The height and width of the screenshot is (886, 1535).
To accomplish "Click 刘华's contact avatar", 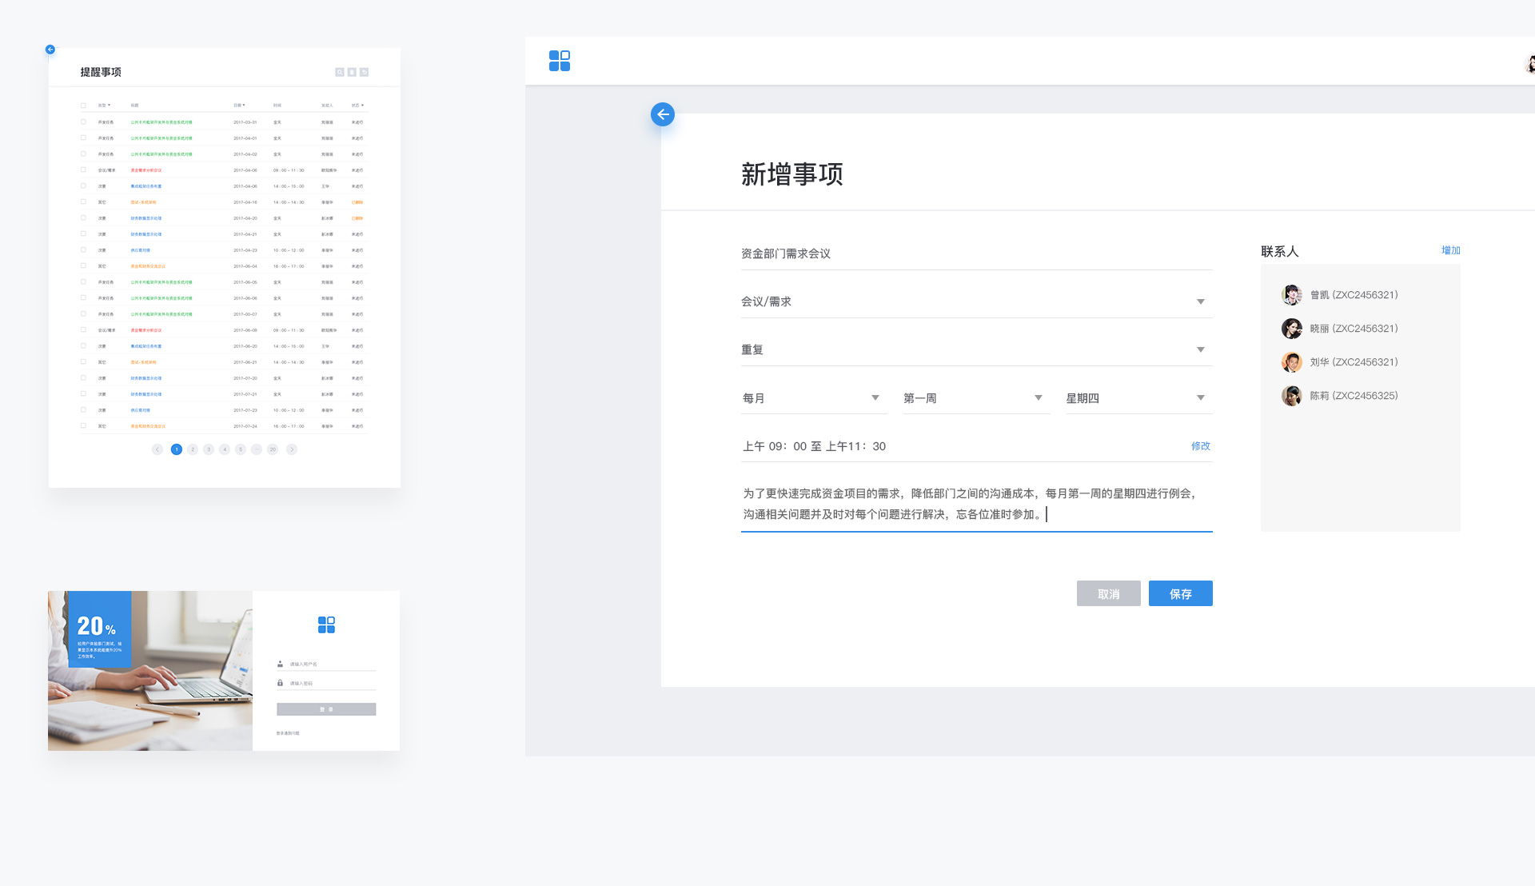I will click(1291, 362).
